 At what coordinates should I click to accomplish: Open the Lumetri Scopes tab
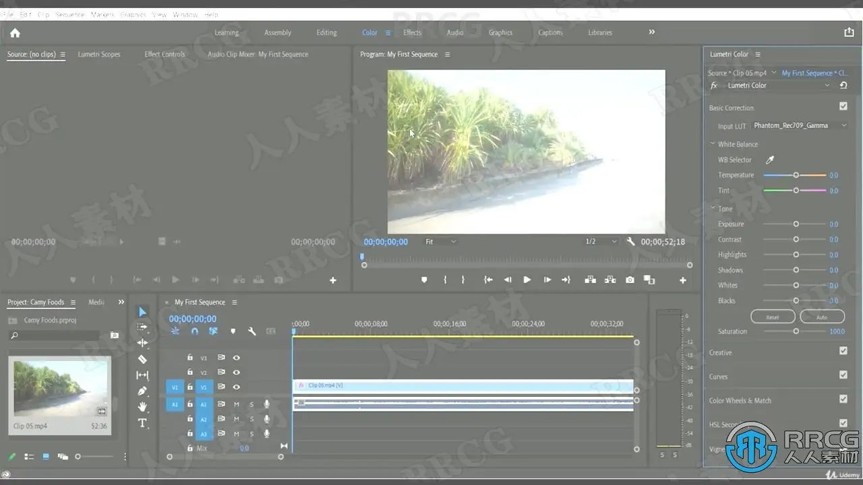[x=99, y=55]
